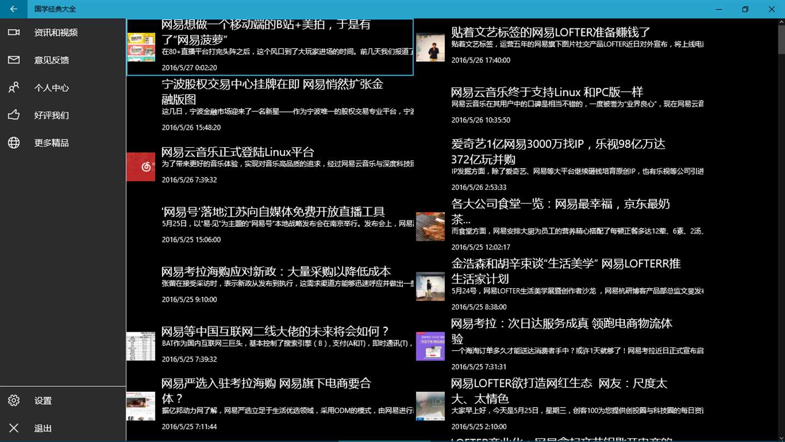
Task: Open article 各大公司食堂一览
Action: pos(559,226)
